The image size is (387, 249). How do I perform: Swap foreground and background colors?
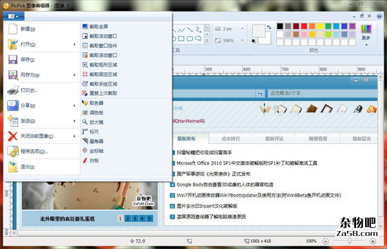(x=269, y=27)
